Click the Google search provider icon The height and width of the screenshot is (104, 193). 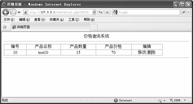(x=115, y=12)
